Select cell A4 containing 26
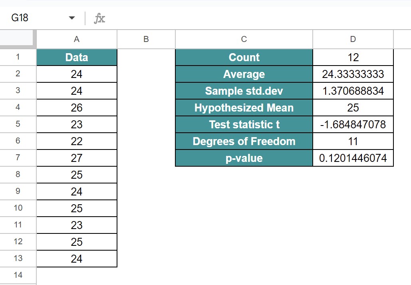The image size is (411, 285). 77,108
